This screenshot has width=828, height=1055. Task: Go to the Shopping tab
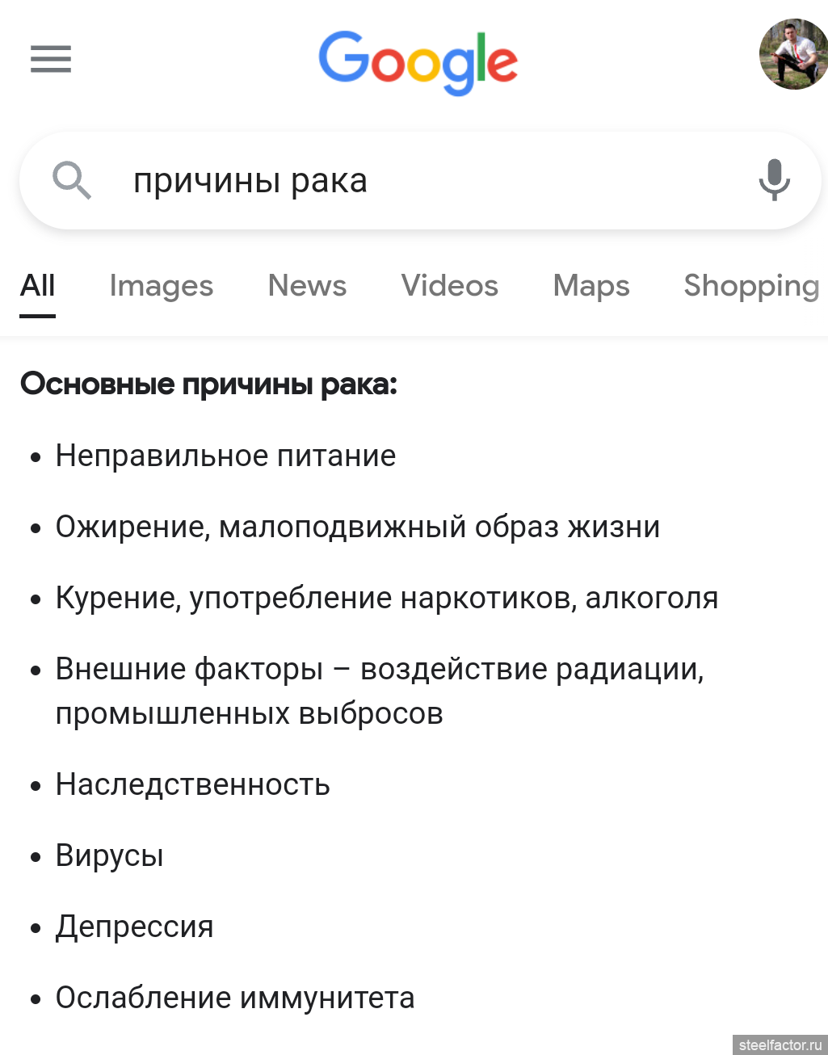[x=752, y=286]
